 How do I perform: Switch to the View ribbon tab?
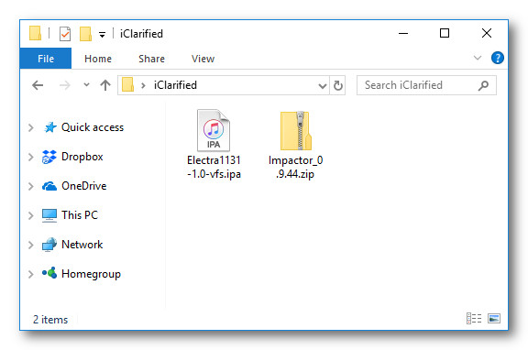(x=203, y=59)
